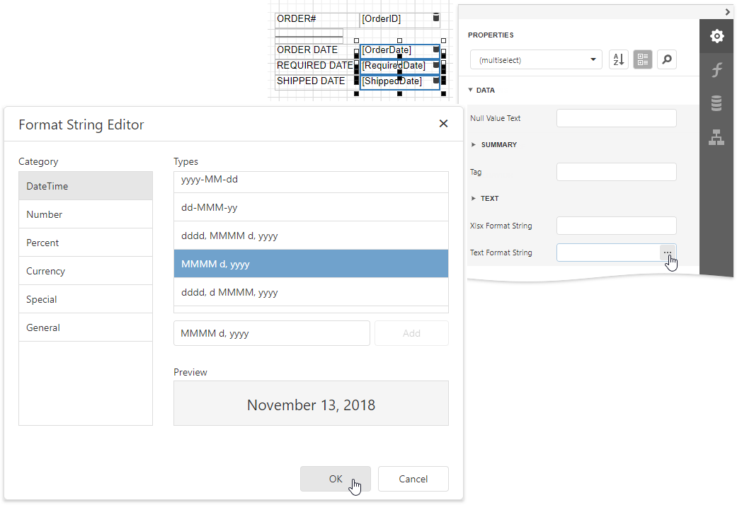
Task: Click the search properties magnifier icon
Action: (666, 60)
